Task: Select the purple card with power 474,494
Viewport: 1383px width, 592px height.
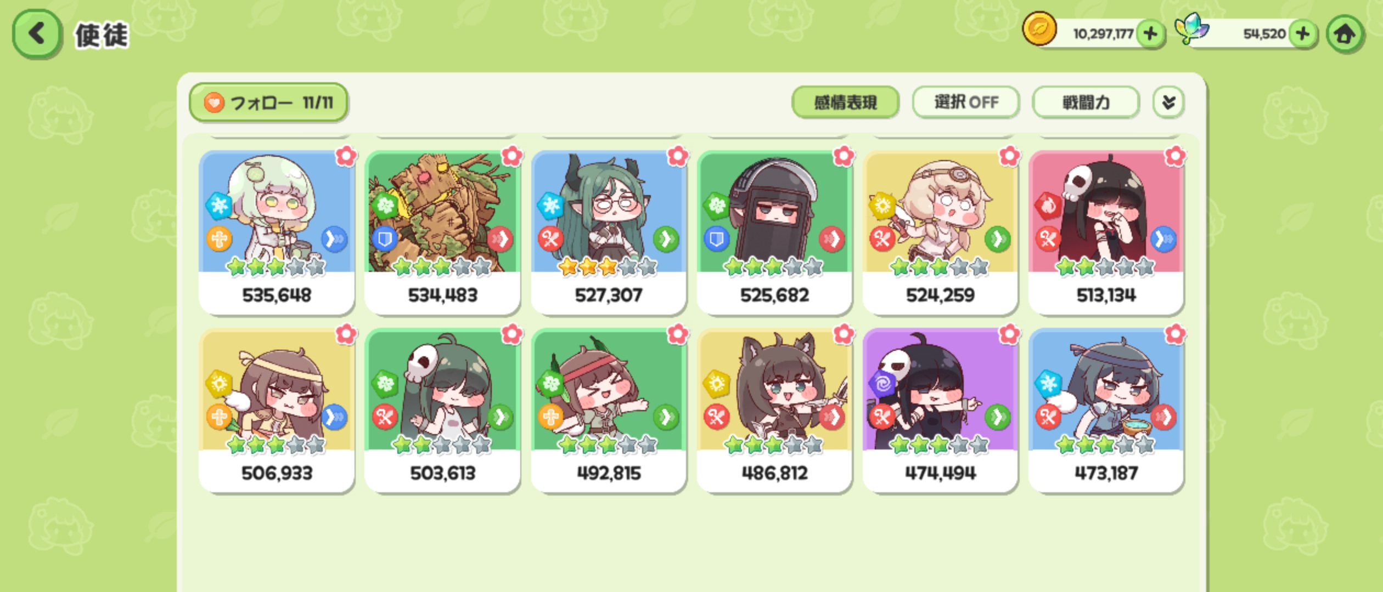Action: click(940, 411)
